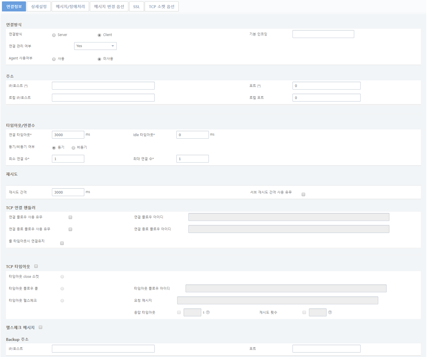Click help icon next to 재시도 횟수
The image size is (429, 357).
click(x=330, y=312)
